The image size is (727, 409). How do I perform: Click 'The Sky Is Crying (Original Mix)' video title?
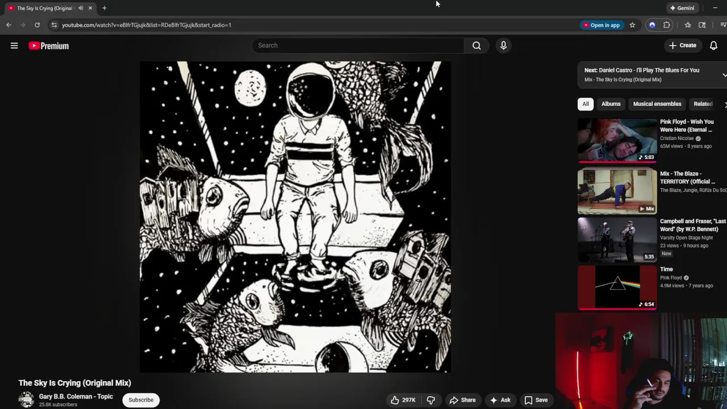[x=74, y=383]
